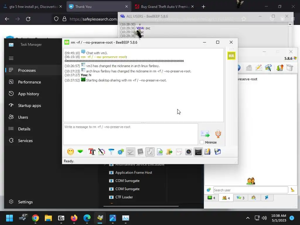
Task: Switch to the chats tab showing 3
Action: pyautogui.click(x=241, y=198)
